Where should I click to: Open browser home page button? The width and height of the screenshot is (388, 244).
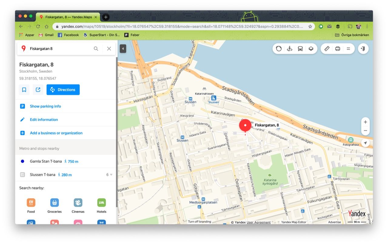[46, 26]
